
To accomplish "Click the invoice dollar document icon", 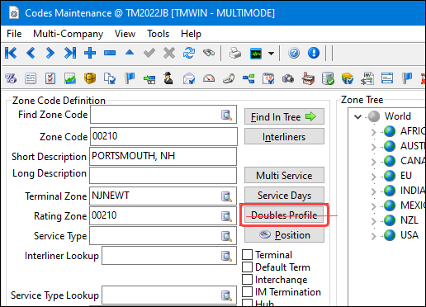I will 367,78.
